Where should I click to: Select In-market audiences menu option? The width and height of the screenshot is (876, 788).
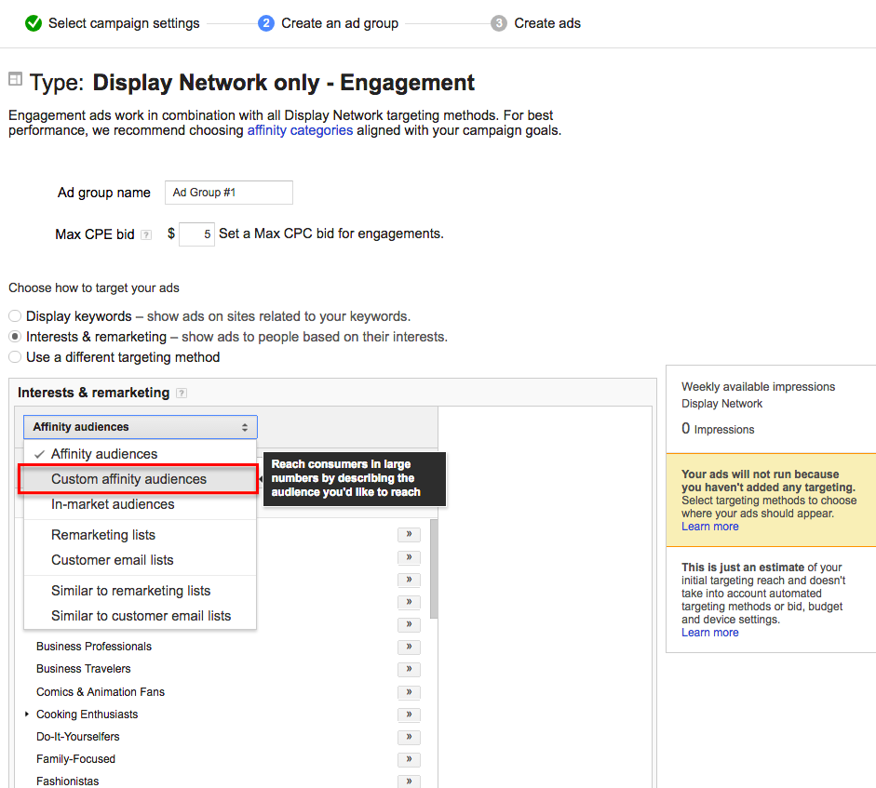click(x=113, y=504)
